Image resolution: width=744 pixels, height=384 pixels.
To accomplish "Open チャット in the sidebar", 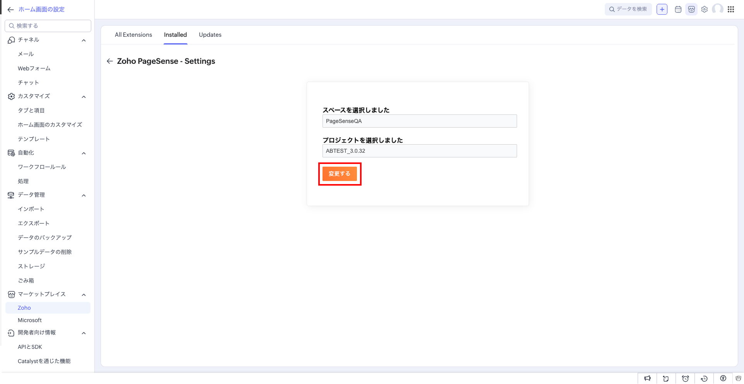I will click(28, 83).
